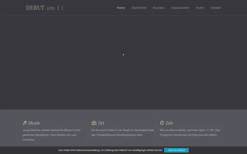Click the text 'Junge Musiker spielen klassische Musik'
247x154 pixels.
[x=47, y=130]
